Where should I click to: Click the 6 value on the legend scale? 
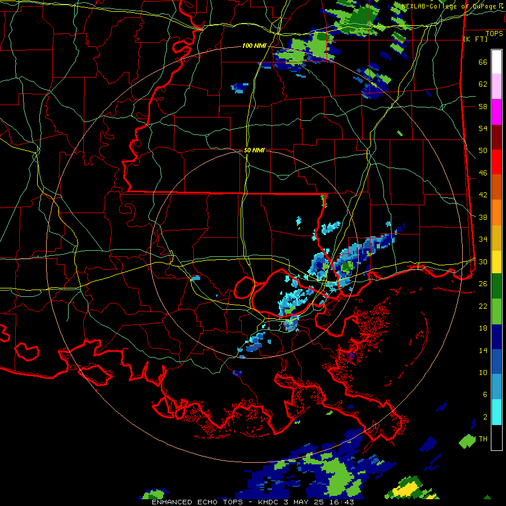(485, 395)
